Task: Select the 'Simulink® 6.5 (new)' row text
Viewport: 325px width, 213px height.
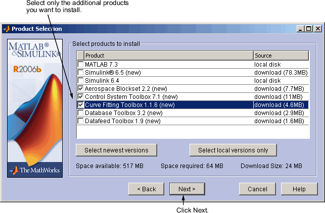Action: tap(113, 73)
